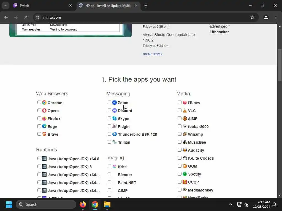
Task: Click the Discord logo icon
Action: (115, 110)
